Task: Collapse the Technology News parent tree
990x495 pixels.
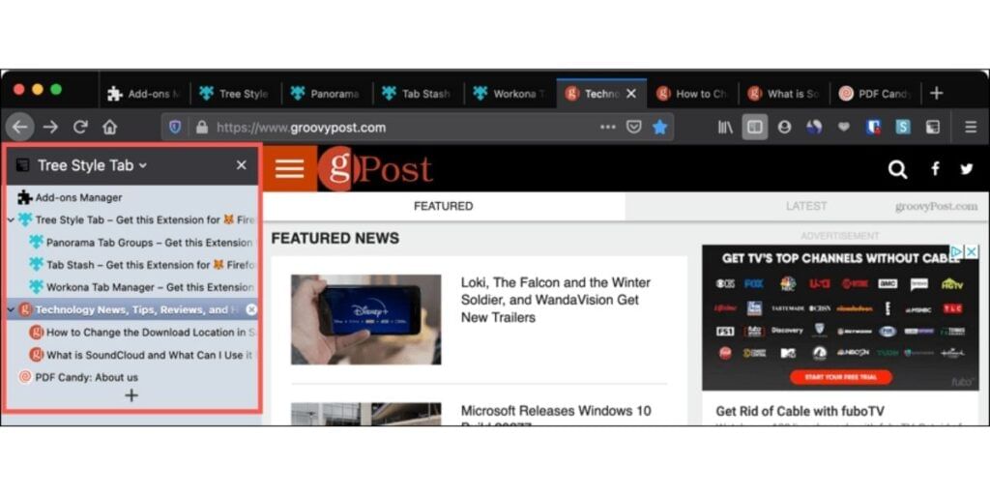Action: (12, 310)
